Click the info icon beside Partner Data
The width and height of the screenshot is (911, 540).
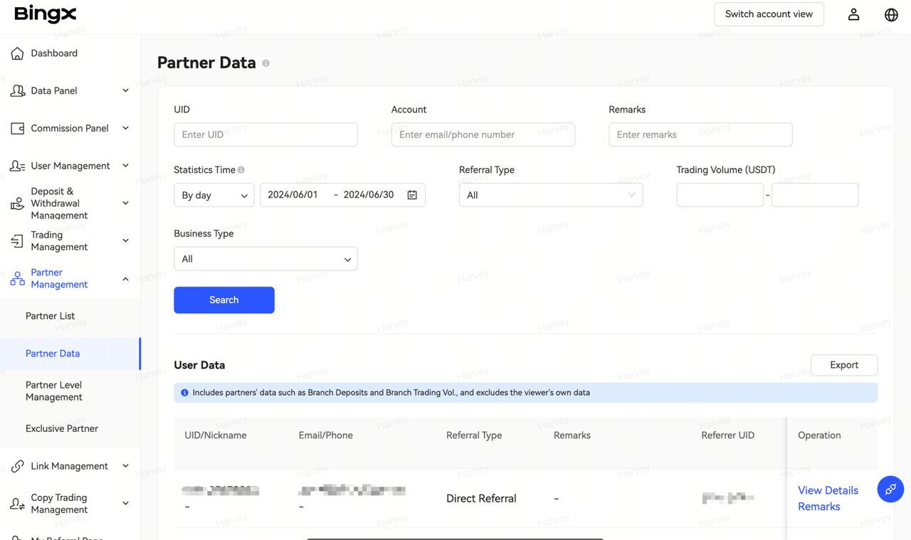266,63
